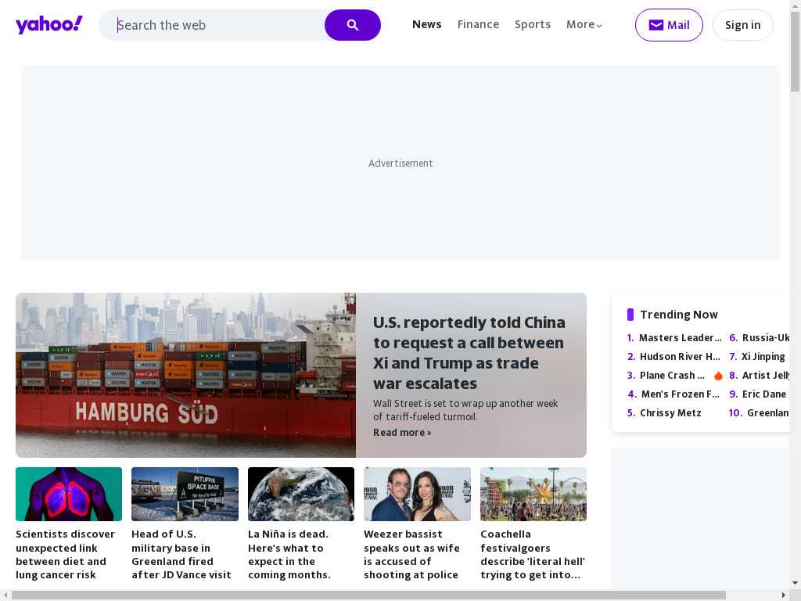Open the lungs illustration thumbnail
This screenshot has height=601, width=801.
click(69, 495)
